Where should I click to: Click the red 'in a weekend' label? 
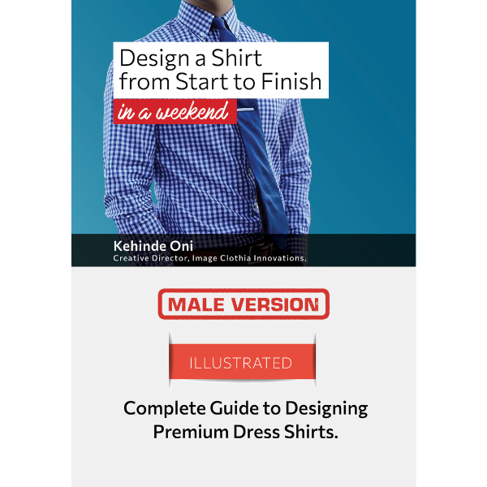tap(175, 112)
